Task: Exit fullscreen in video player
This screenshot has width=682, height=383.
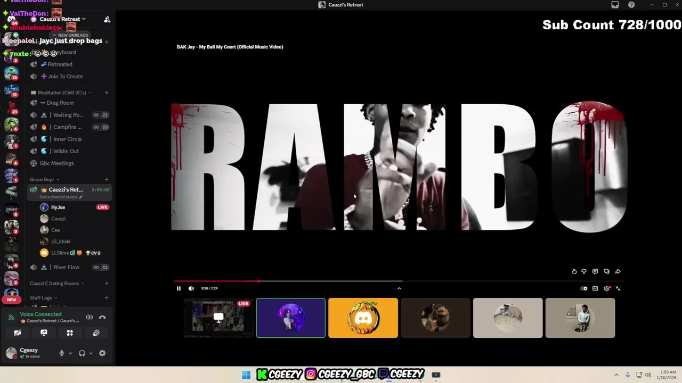Action: pyautogui.click(x=618, y=288)
